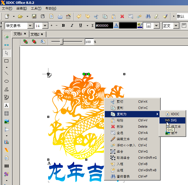188x185 pixels.
Task: Select the Ellipse shape tool
Action: click(7, 81)
